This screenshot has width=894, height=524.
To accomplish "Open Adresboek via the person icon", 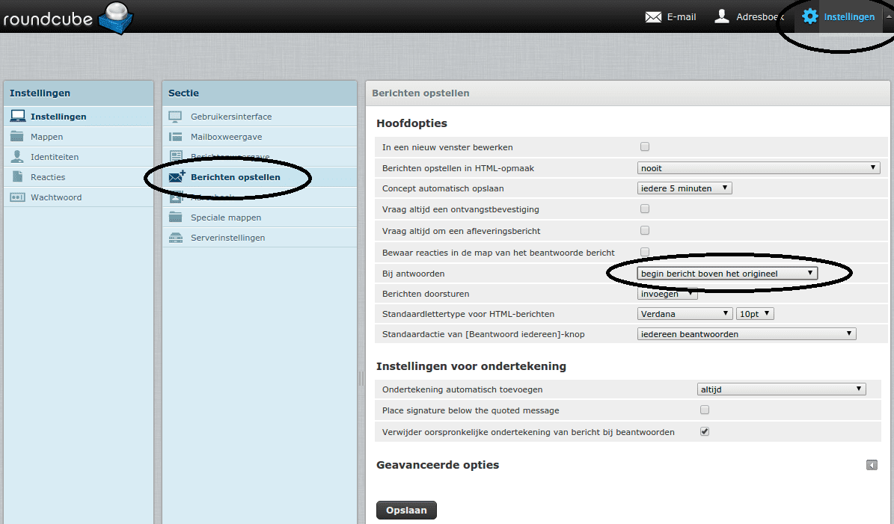I will 722,16.
